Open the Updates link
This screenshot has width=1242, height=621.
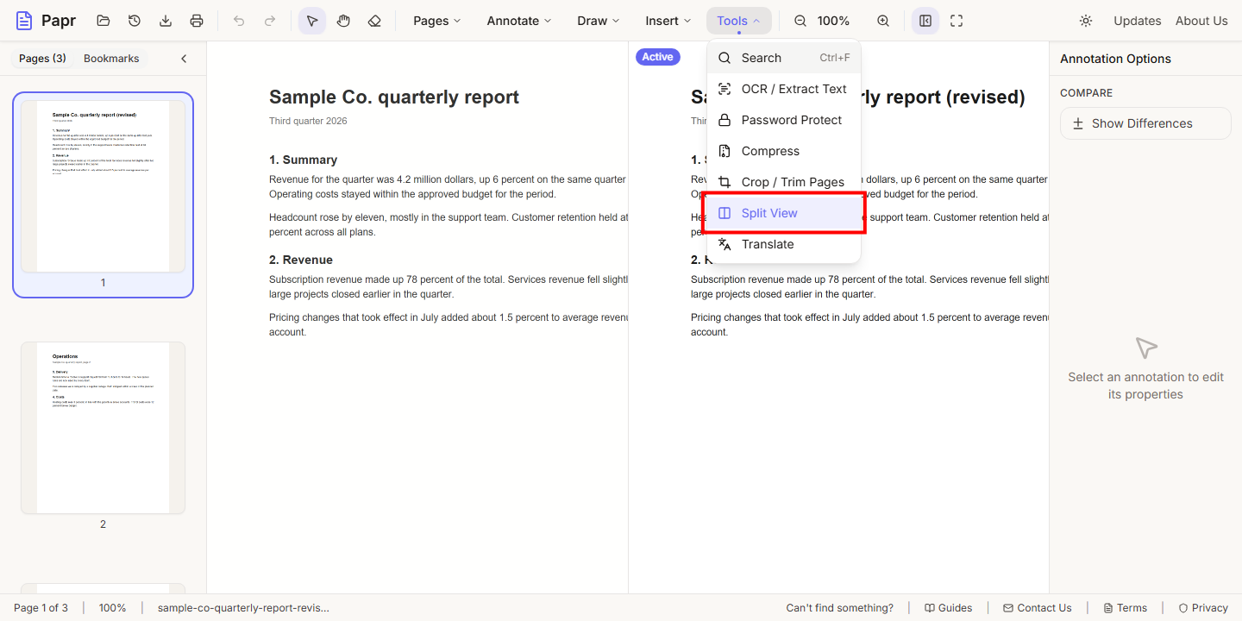pos(1137,21)
